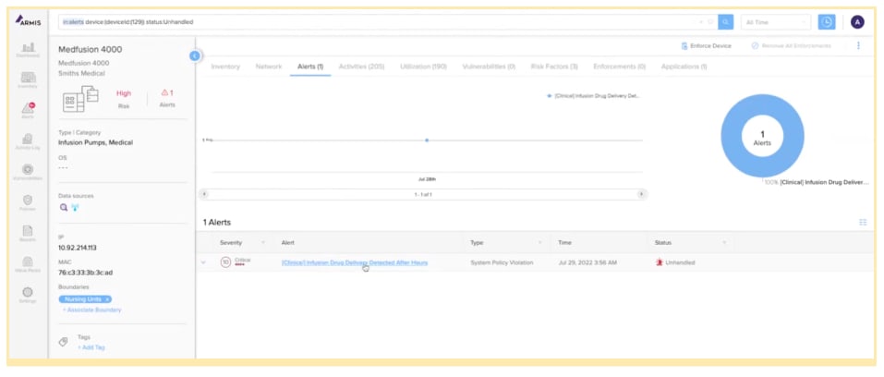Open user avatar 'A' menu

point(857,22)
